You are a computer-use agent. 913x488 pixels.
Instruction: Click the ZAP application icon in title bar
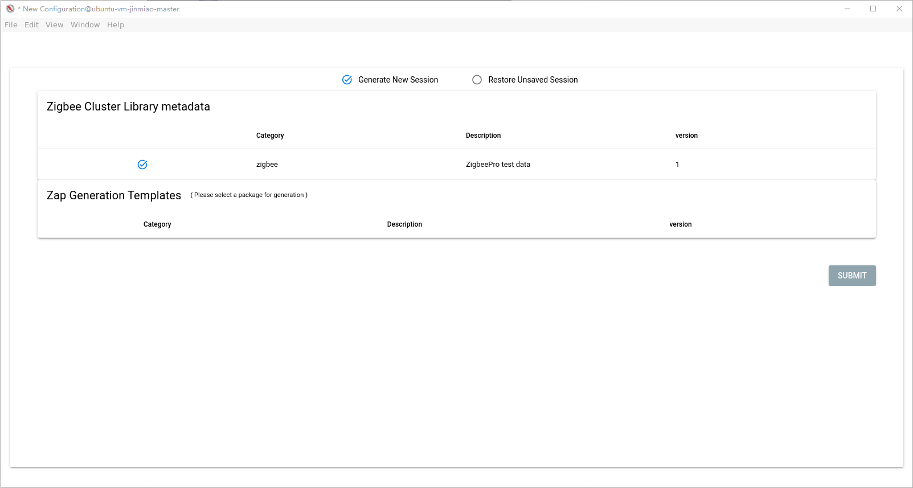tap(10, 9)
